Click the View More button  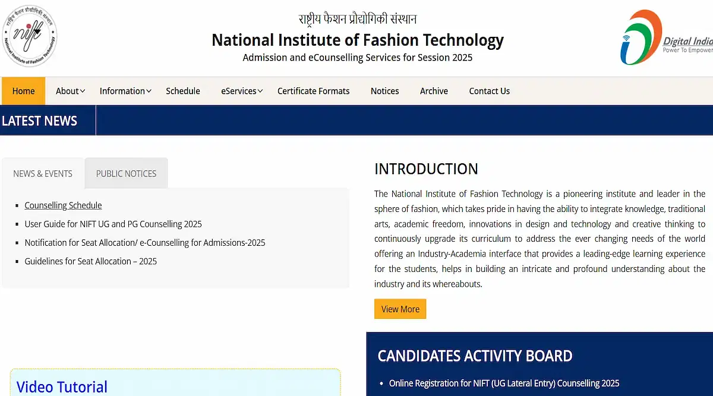(x=400, y=309)
